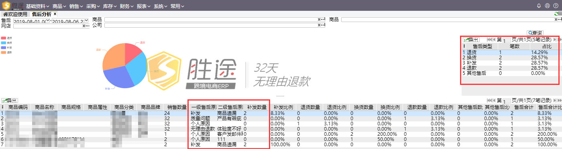Open the user account icon
The height and width of the screenshot is (149, 562).
click(548, 6)
